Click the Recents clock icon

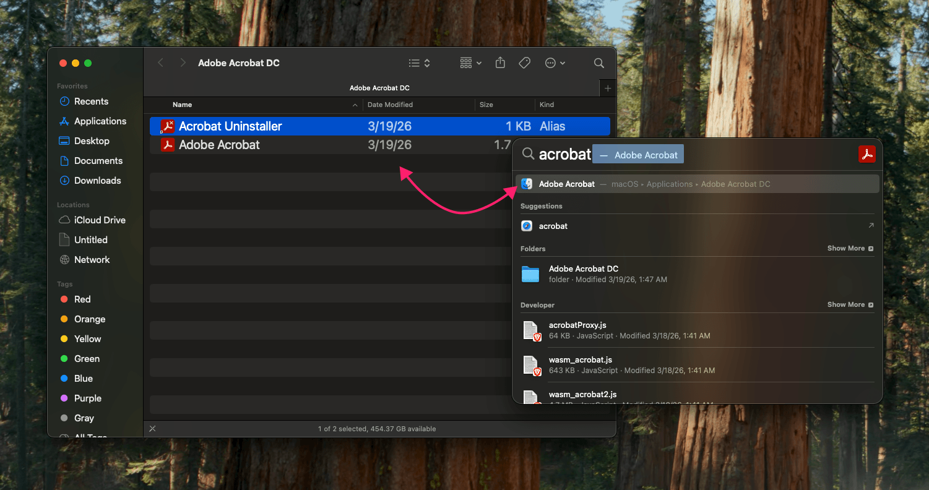pyautogui.click(x=64, y=101)
